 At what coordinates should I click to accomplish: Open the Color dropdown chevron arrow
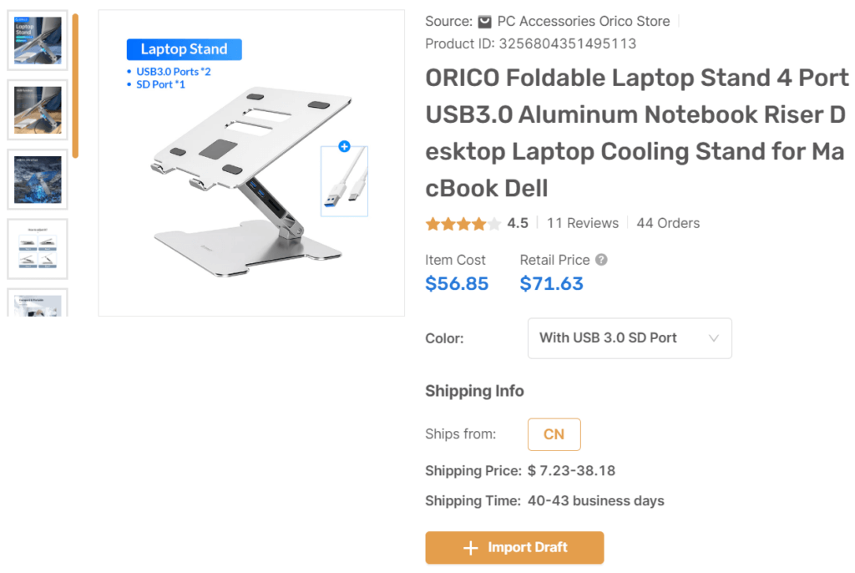714,338
